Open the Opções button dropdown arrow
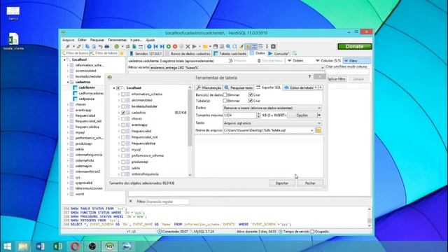This screenshot has height=252, width=448. click(319, 115)
